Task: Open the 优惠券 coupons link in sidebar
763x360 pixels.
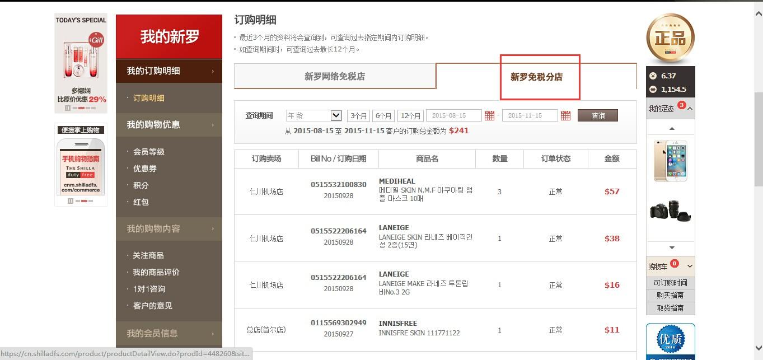Action: click(144, 169)
